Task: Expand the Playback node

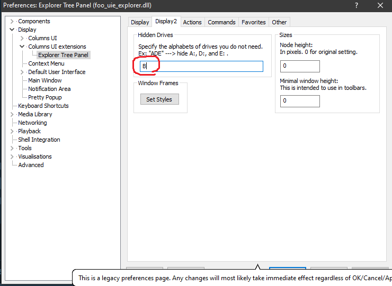Action: (x=12, y=131)
